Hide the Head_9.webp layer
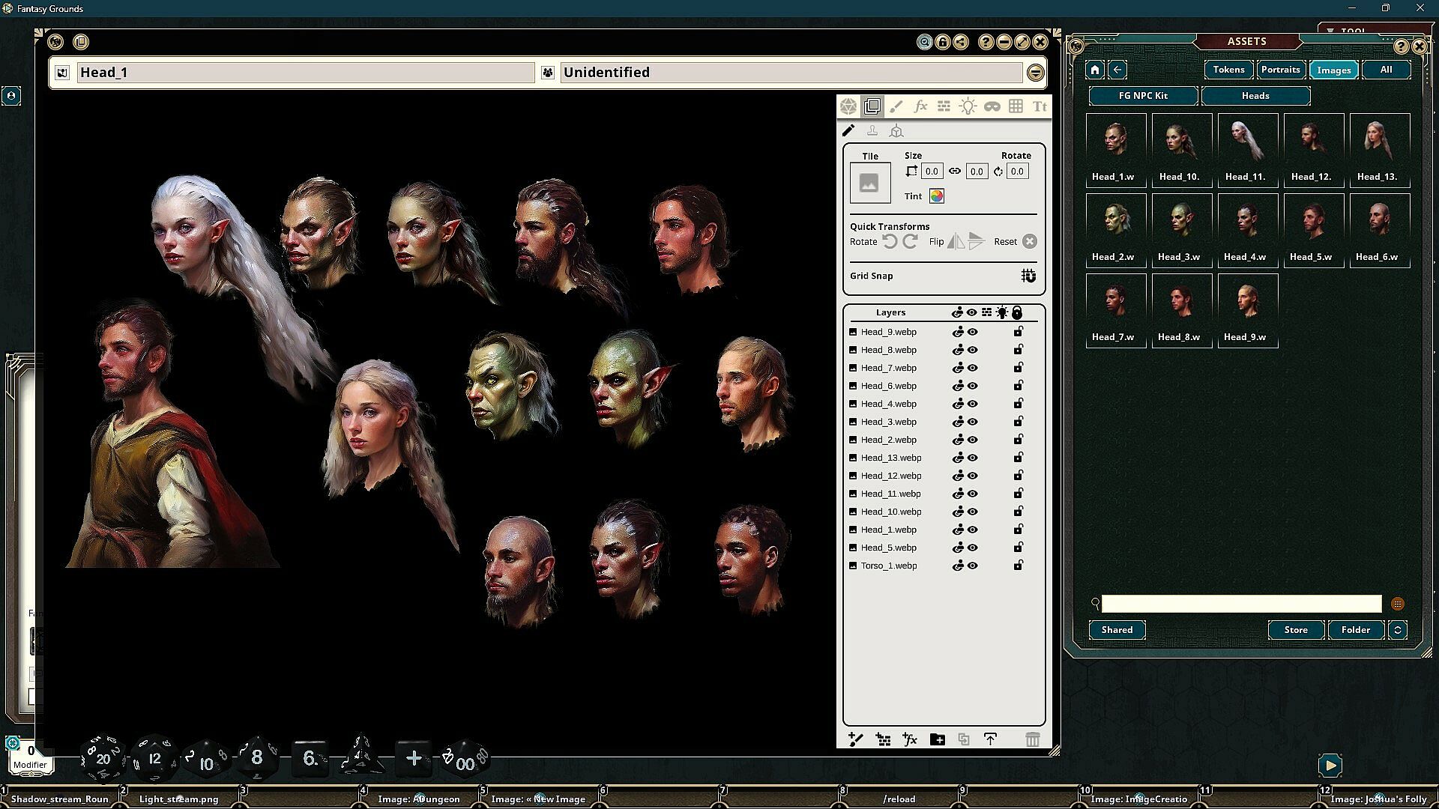The image size is (1439, 809). pos(972,332)
